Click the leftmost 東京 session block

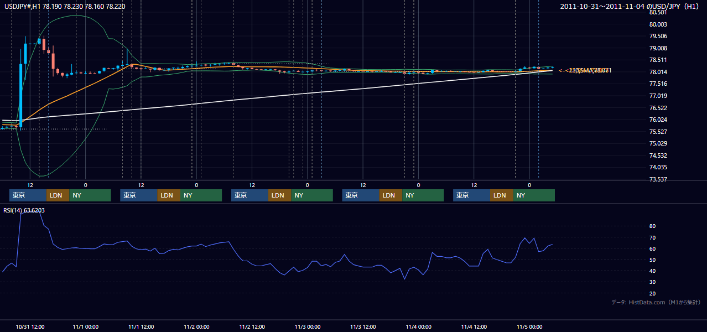28,195
